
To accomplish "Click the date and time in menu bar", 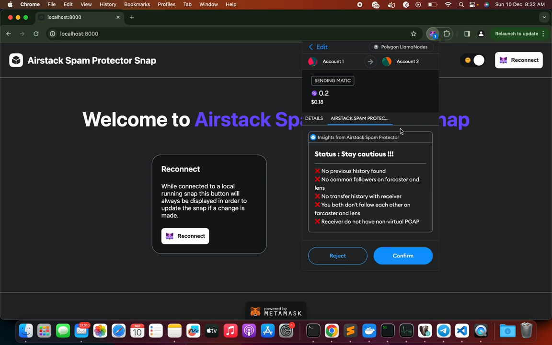I will click(520, 5).
